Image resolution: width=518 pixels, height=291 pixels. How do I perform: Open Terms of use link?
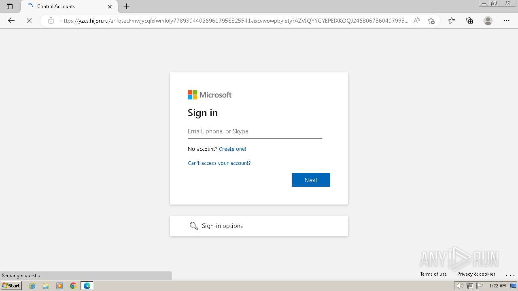pos(433,274)
